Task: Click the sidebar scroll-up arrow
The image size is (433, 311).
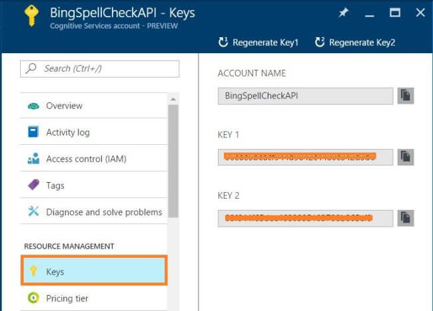Action: point(173,98)
